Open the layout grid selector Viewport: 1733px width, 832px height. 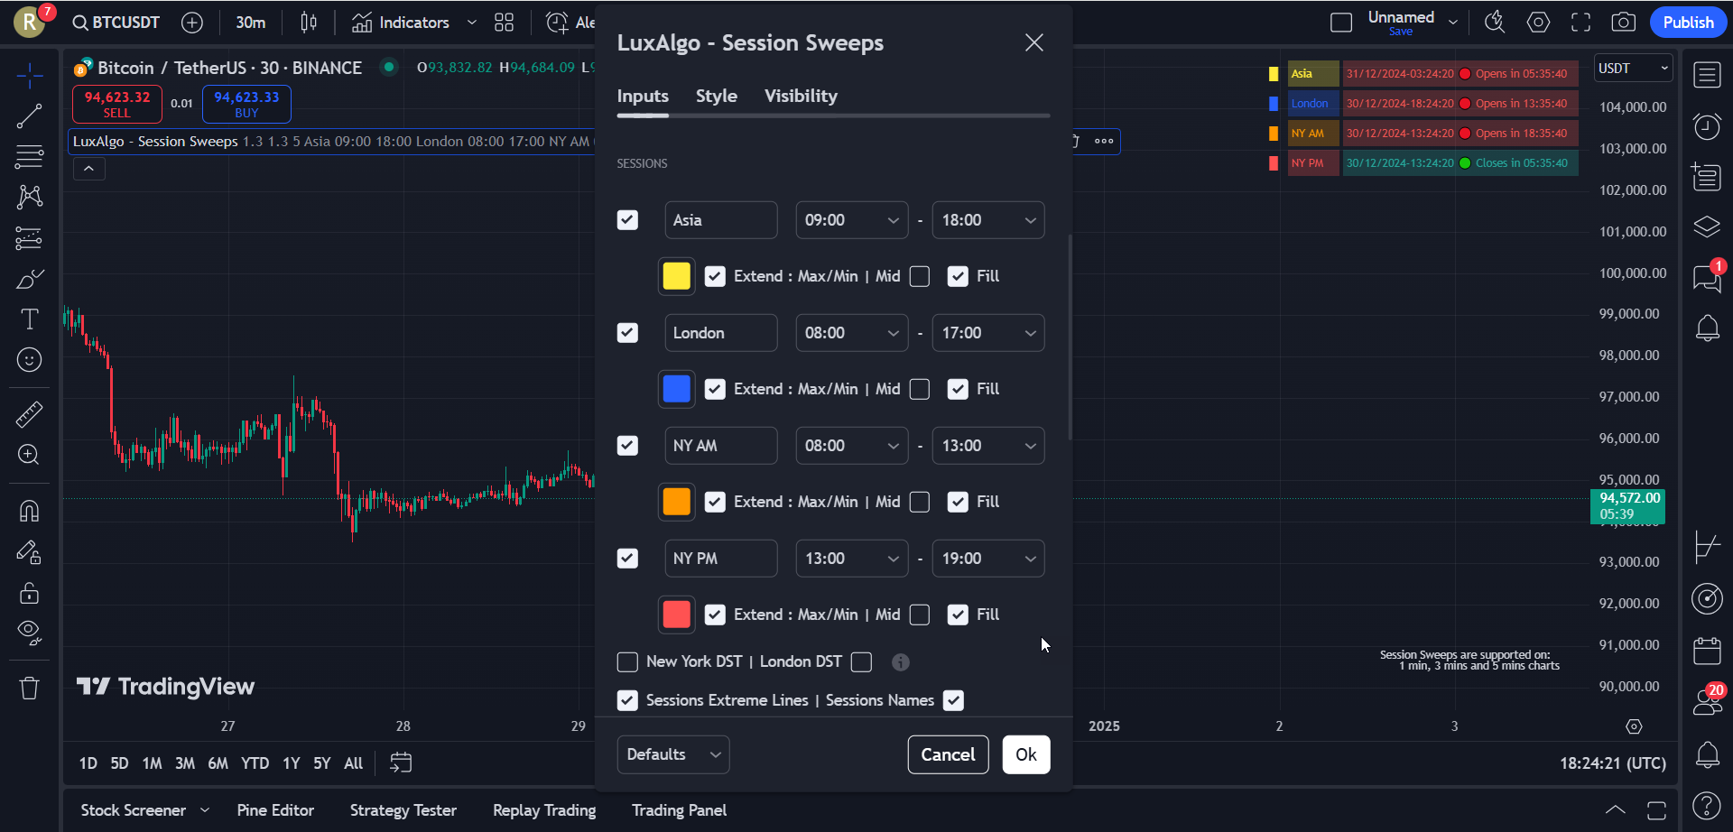point(504,23)
